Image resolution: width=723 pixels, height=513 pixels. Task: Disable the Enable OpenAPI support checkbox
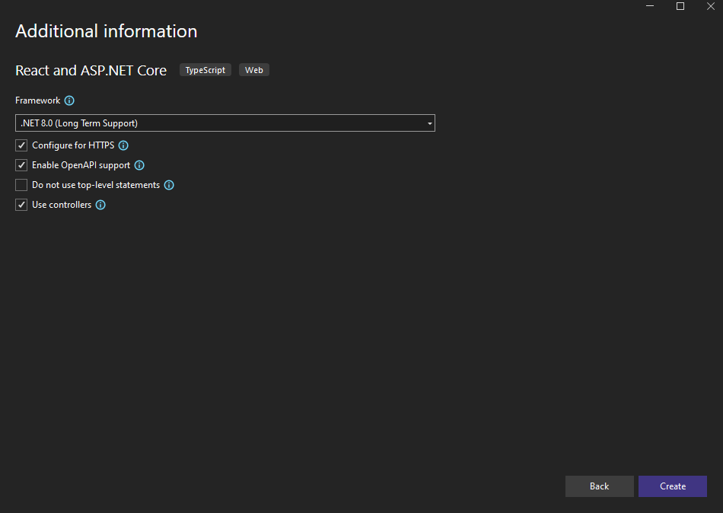pos(21,165)
